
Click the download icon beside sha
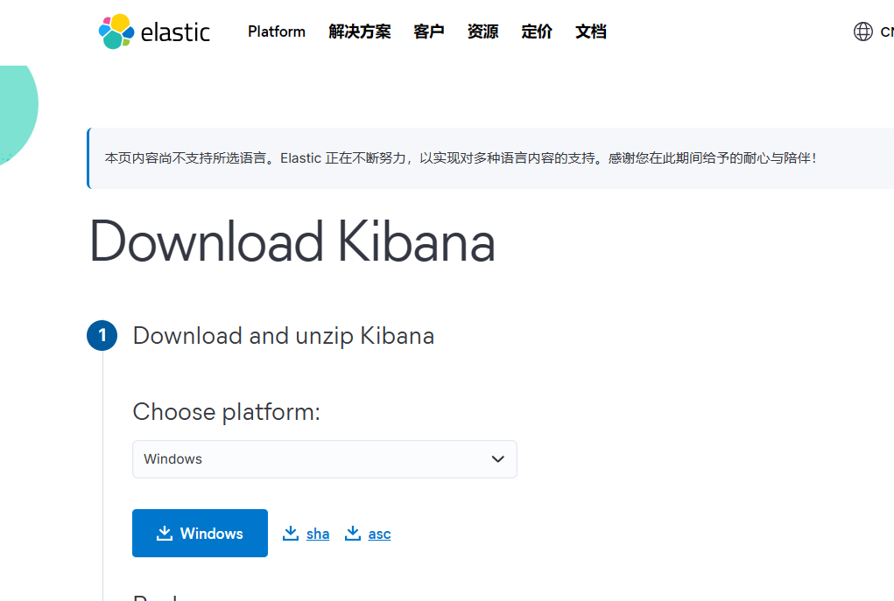tap(291, 534)
